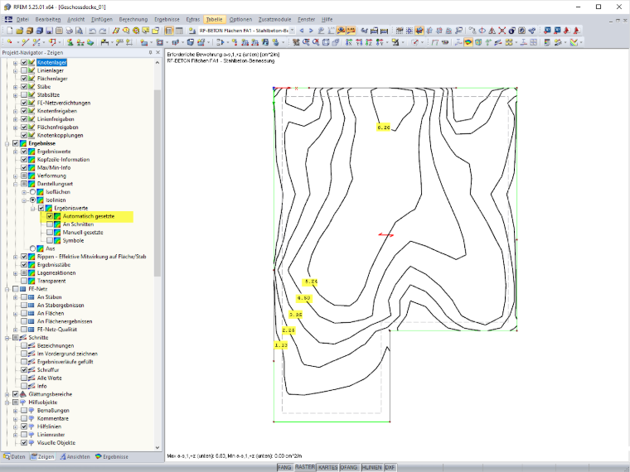
Task: Collapse the Isolinien tree node
Action: point(24,200)
